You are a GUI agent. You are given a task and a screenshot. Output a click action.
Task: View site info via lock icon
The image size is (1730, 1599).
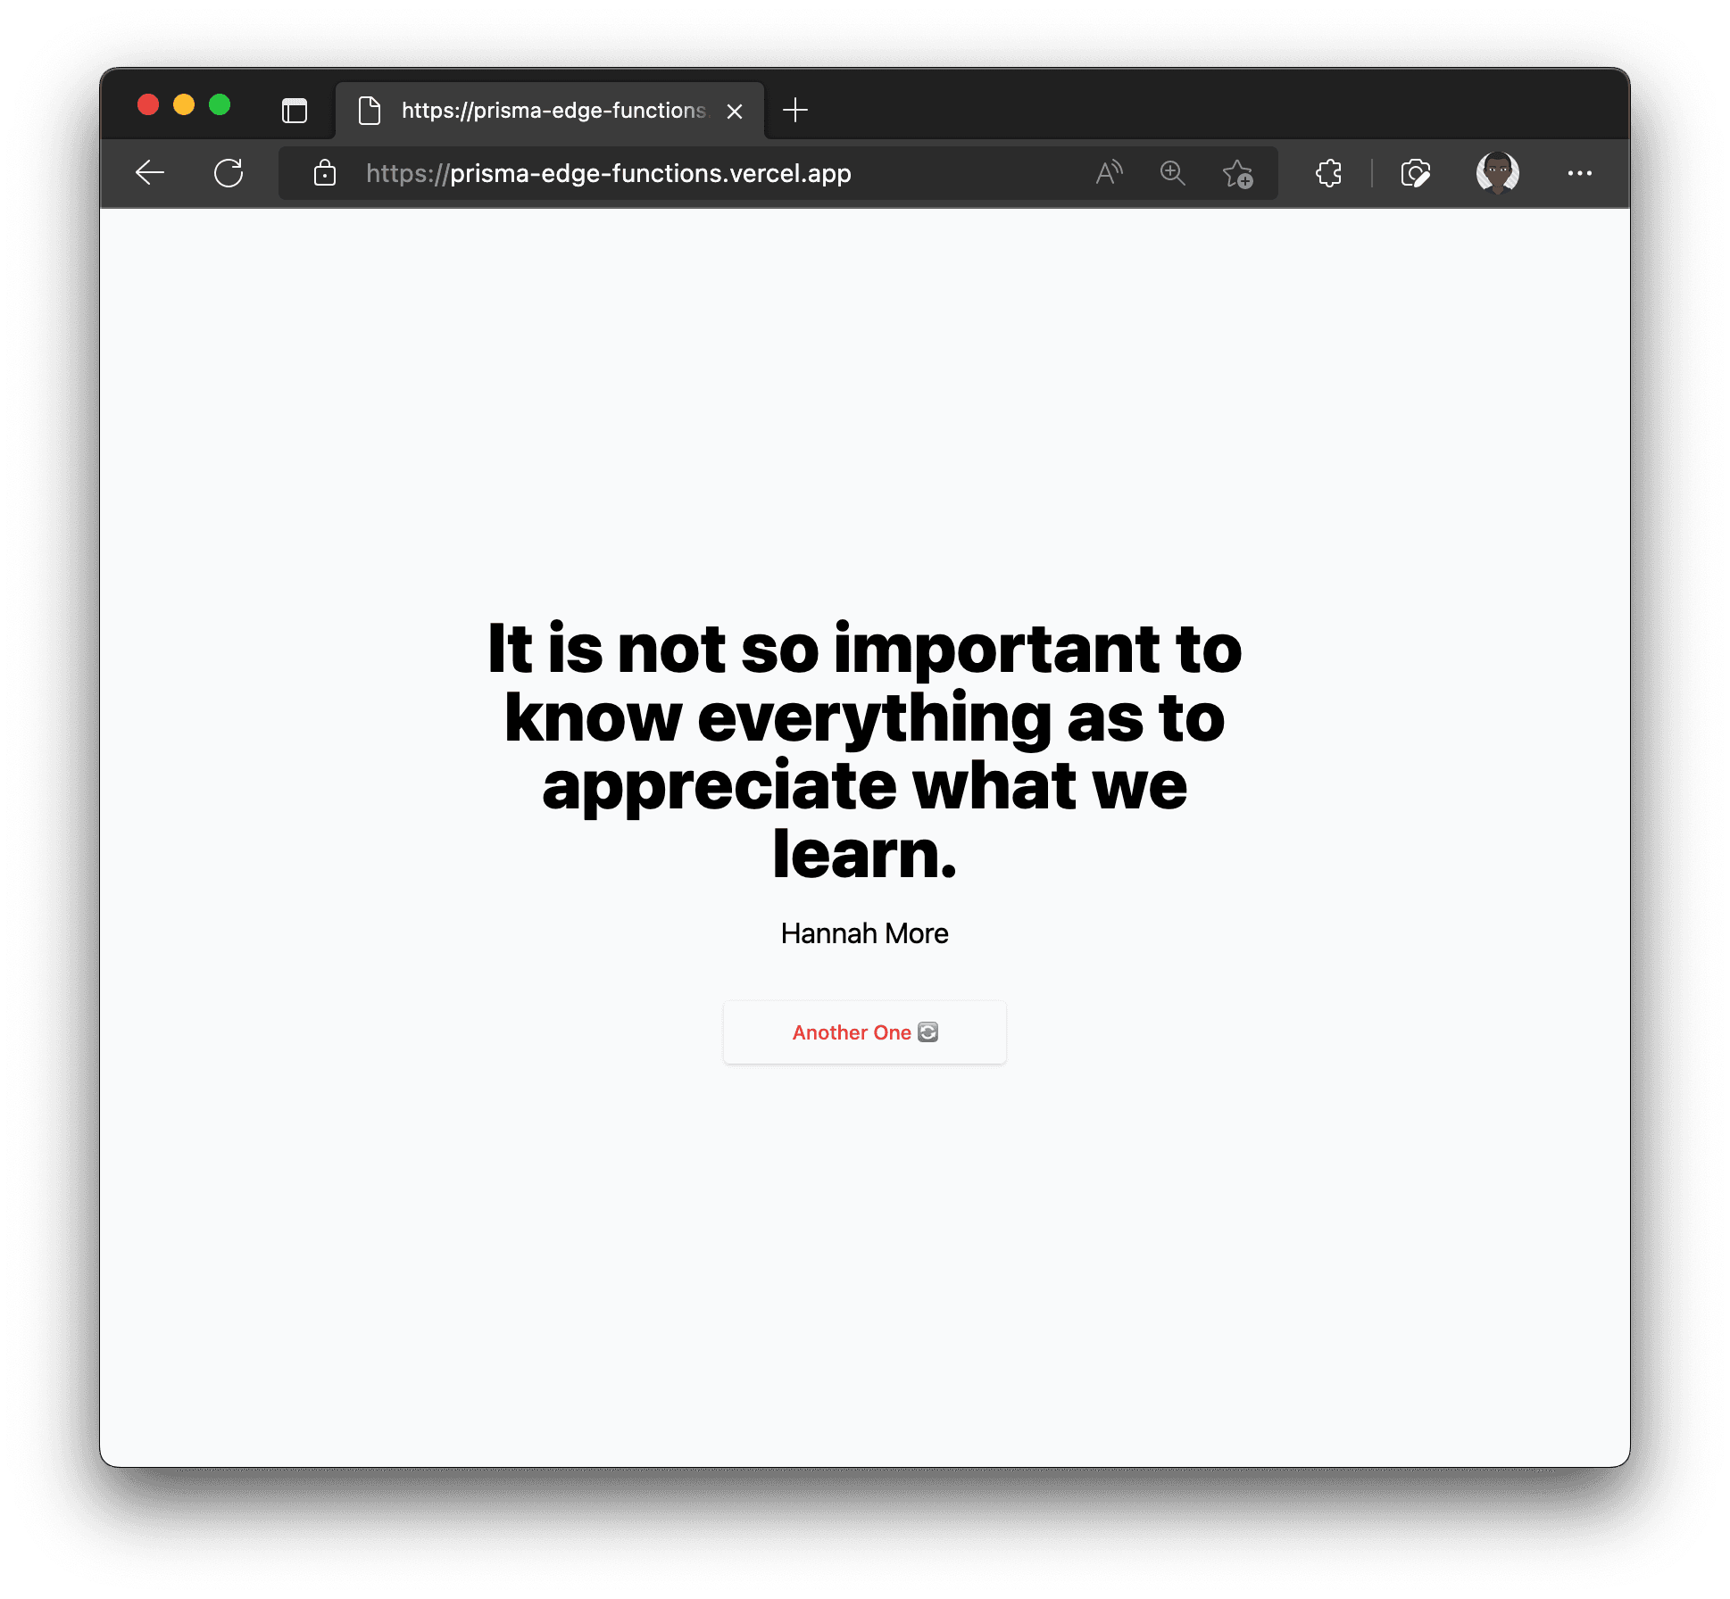pyautogui.click(x=325, y=173)
